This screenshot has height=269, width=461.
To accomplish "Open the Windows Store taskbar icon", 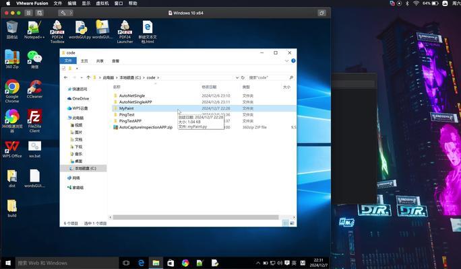I will click(x=171, y=263).
